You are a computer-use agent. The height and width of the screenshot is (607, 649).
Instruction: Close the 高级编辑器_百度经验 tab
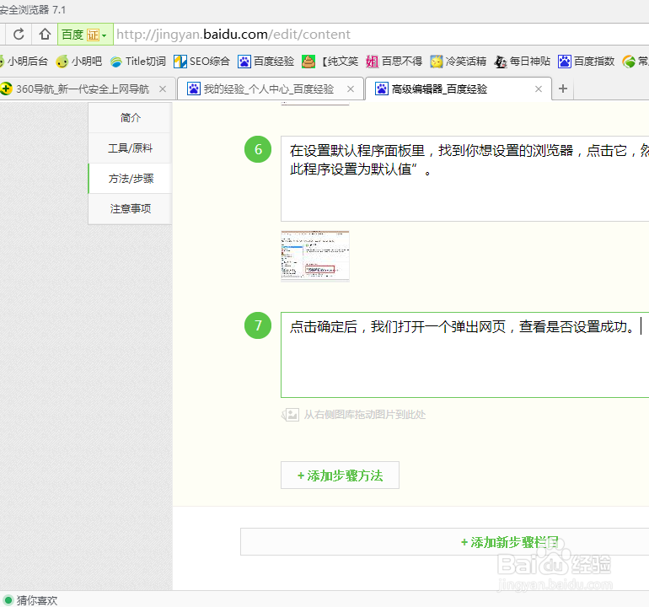539,89
